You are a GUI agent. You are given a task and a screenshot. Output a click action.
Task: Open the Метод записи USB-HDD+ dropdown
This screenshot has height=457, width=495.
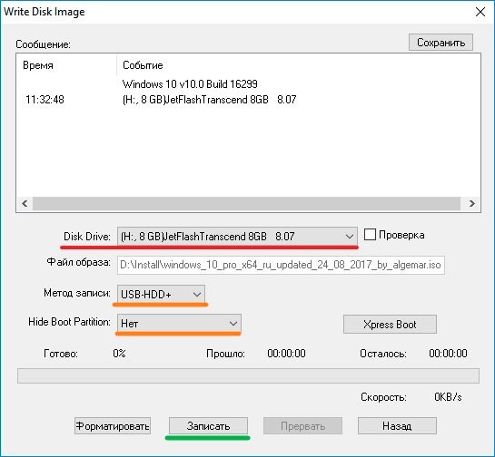(x=161, y=295)
